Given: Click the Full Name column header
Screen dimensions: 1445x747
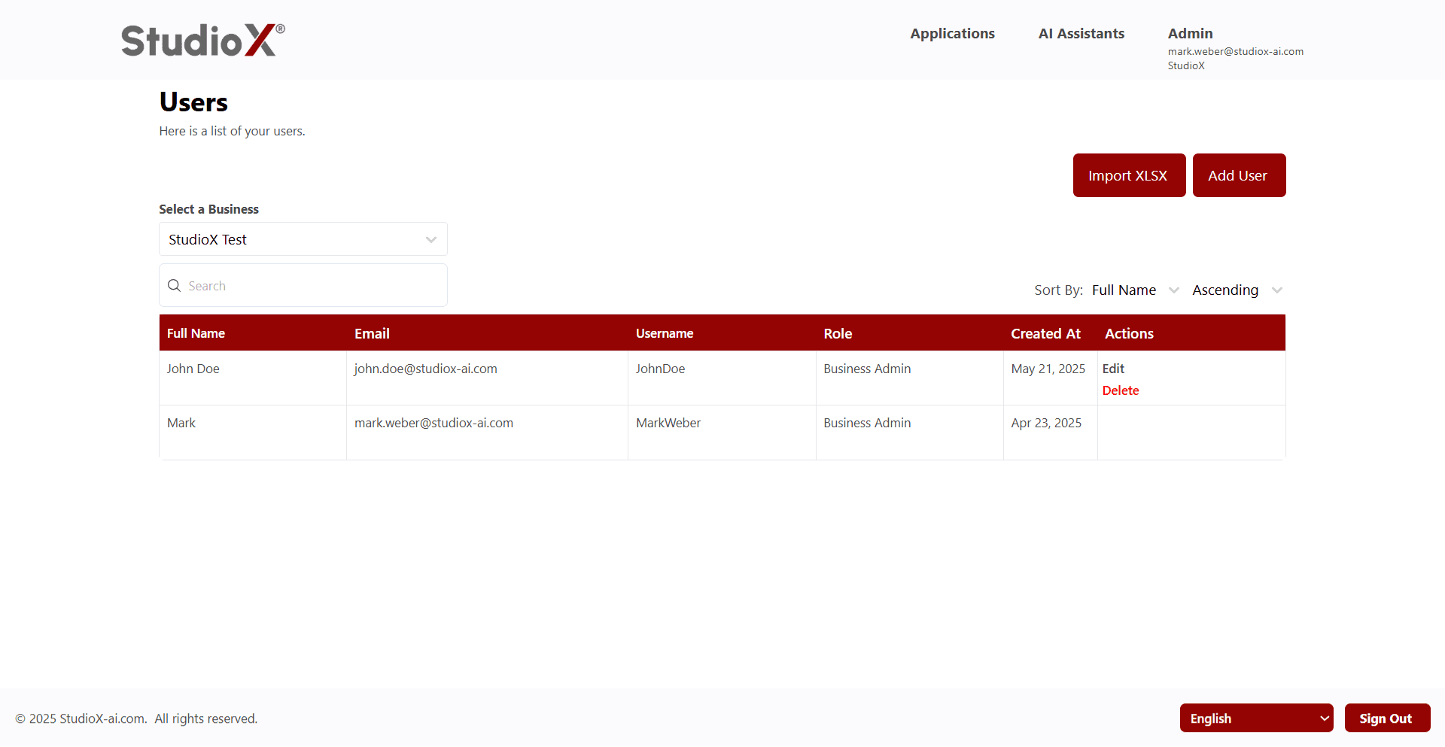Looking at the screenshot, I should click(196, 333).
